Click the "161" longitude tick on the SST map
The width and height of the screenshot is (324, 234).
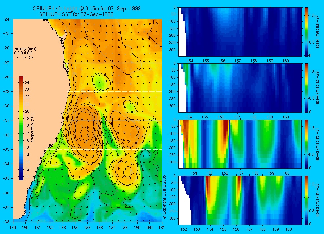tap(162, 228)
